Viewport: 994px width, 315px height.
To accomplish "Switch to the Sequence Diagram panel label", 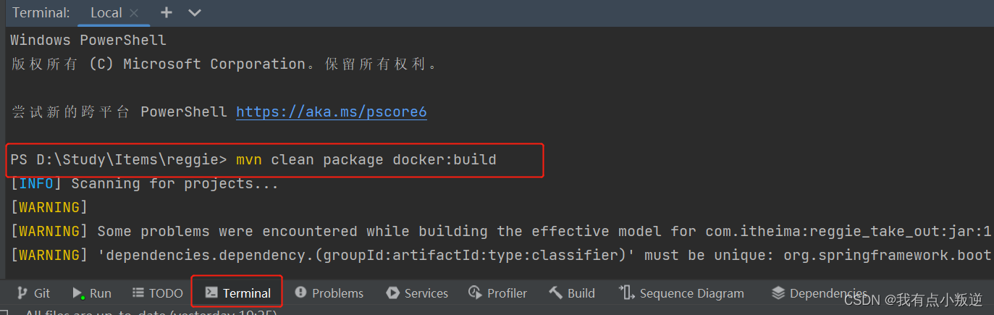I will click(692, 293).
